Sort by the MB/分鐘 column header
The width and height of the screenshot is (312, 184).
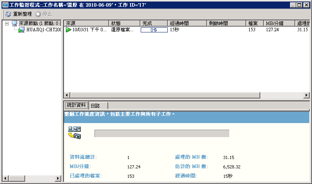(x=279, y=23)
